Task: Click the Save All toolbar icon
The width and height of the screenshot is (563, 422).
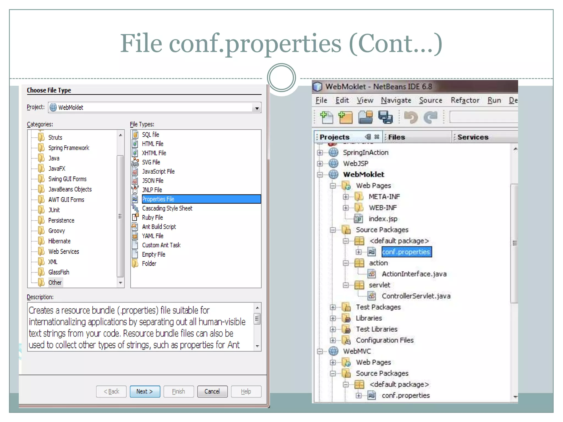Action: point(385,117)
